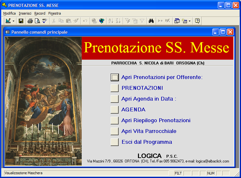Viewport: 241px width, 178px height.
Task: Sort descending with the Z-A icon
Action: pyautogui.click(x=118, y=21)
